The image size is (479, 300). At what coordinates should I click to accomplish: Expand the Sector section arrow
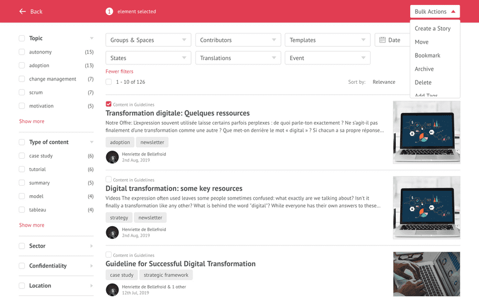pyautogui.click(x=91, y=246)
